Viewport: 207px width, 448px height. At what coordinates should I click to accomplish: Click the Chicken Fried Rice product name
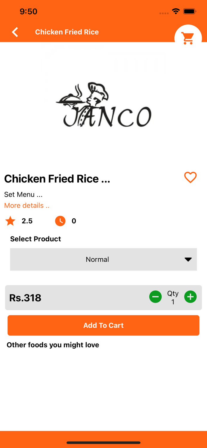click(x=57, y=179)
